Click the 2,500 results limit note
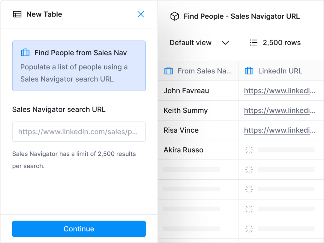 point(74,160)
